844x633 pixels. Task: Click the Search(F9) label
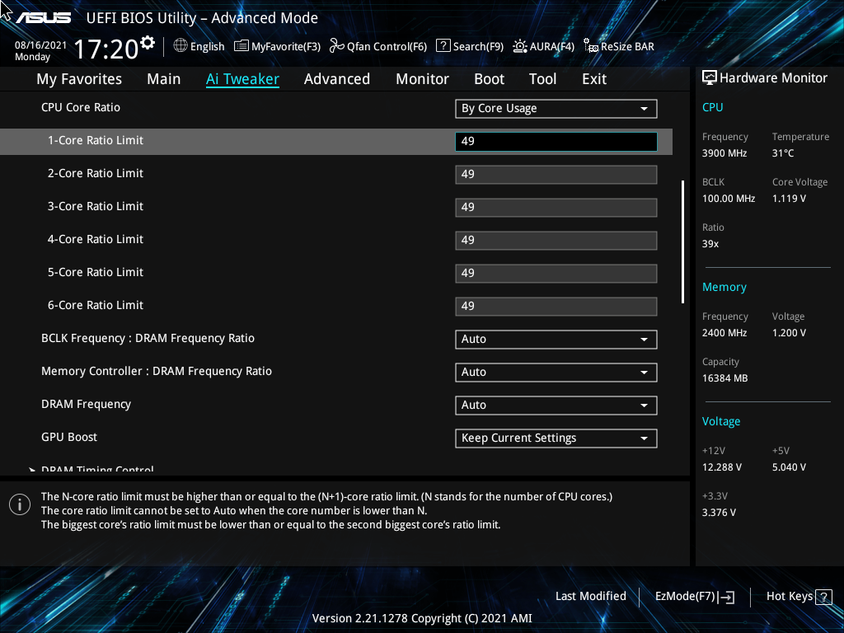click(x=479, y=46)
